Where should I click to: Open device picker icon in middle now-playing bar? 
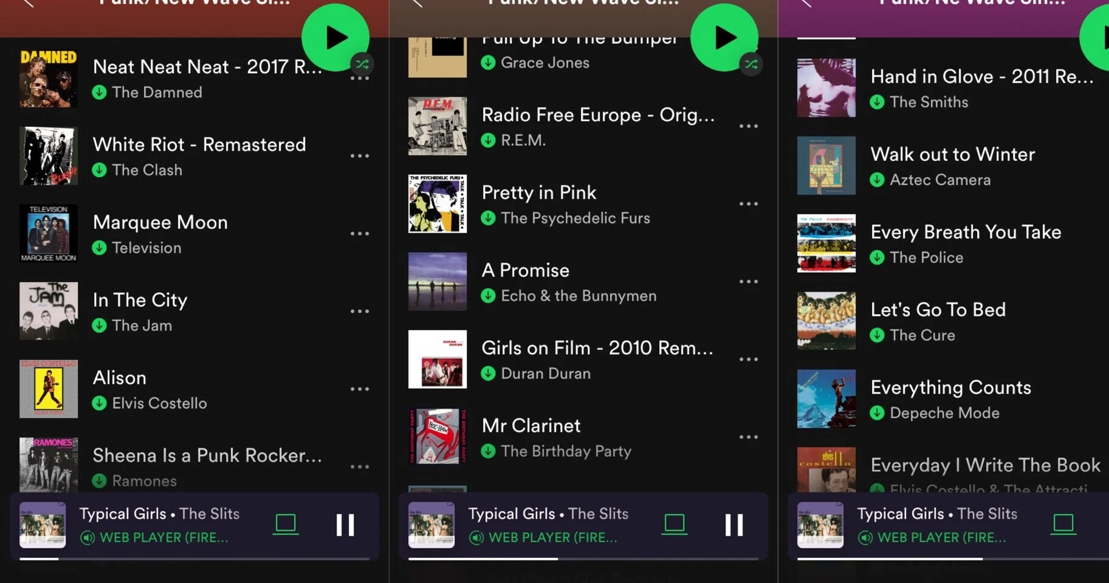[x=675, y=524]
